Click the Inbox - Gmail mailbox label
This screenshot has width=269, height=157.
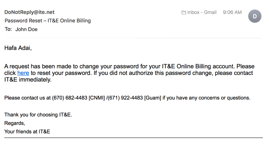pos(202,12)
